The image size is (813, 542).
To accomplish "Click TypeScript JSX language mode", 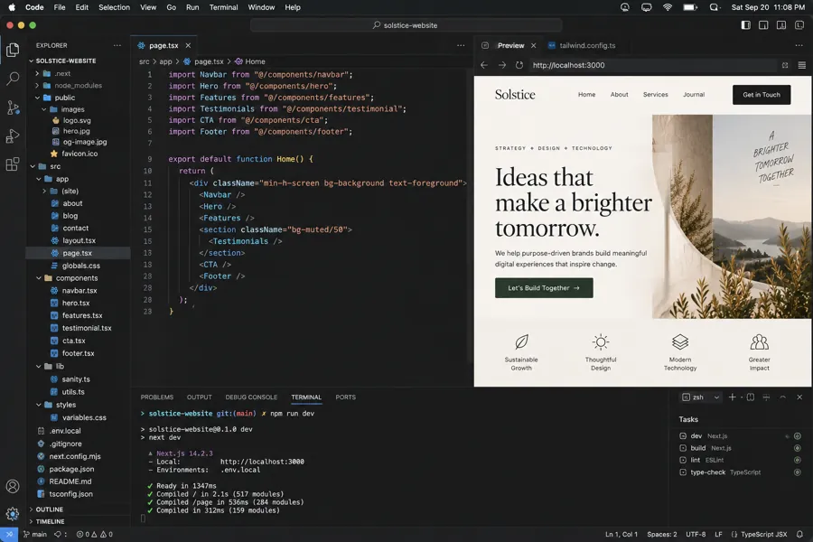I will (763, 534).
